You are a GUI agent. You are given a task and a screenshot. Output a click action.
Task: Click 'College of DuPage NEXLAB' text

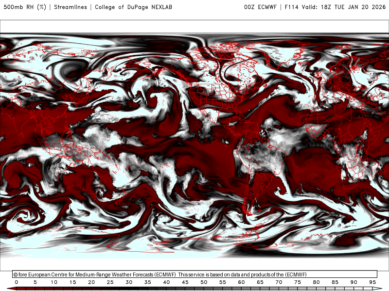[x=133, y=7]
